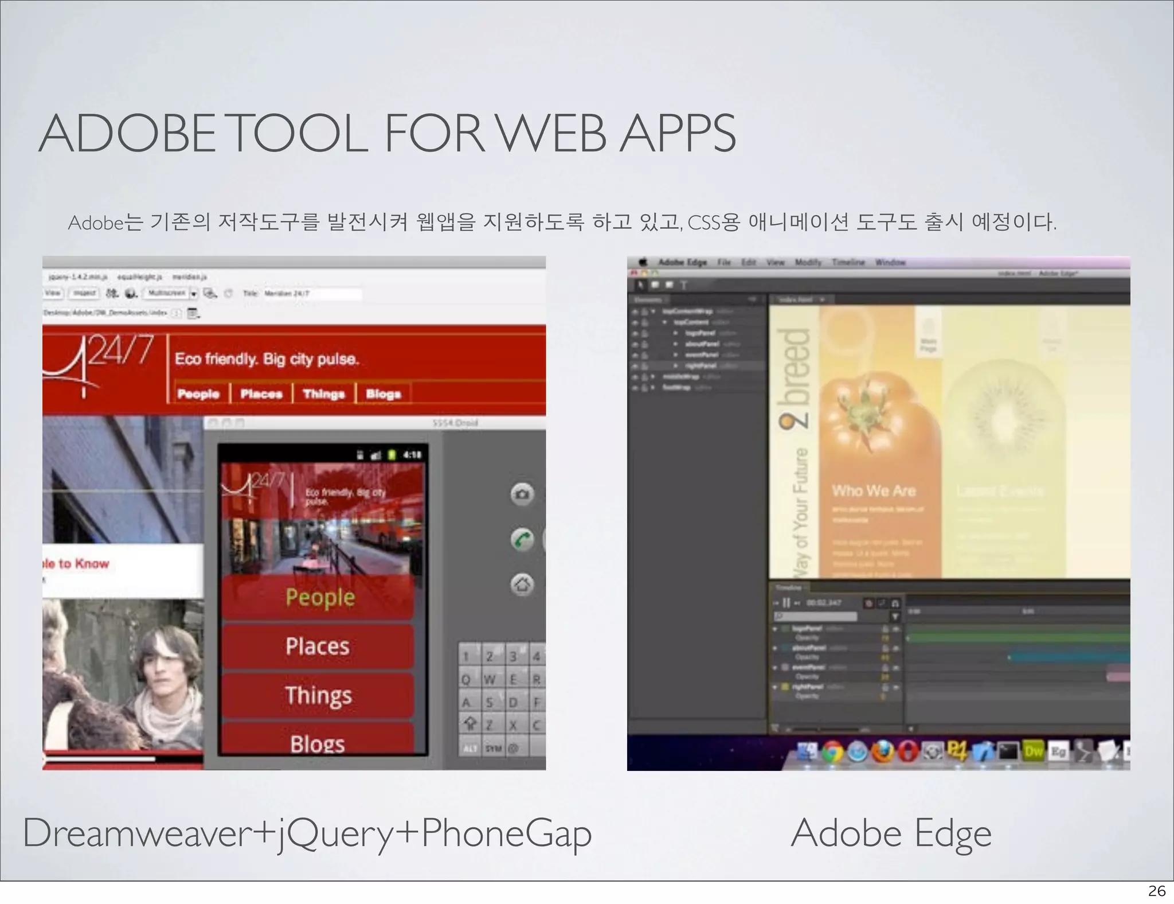Toggle lock on logoPanel timeline row
The width and height of the screenshot is (1174, 904).
885,629
